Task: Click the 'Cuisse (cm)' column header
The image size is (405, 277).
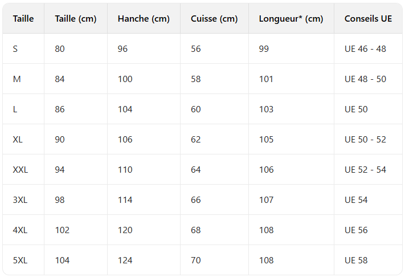Action: click(214, 19)
